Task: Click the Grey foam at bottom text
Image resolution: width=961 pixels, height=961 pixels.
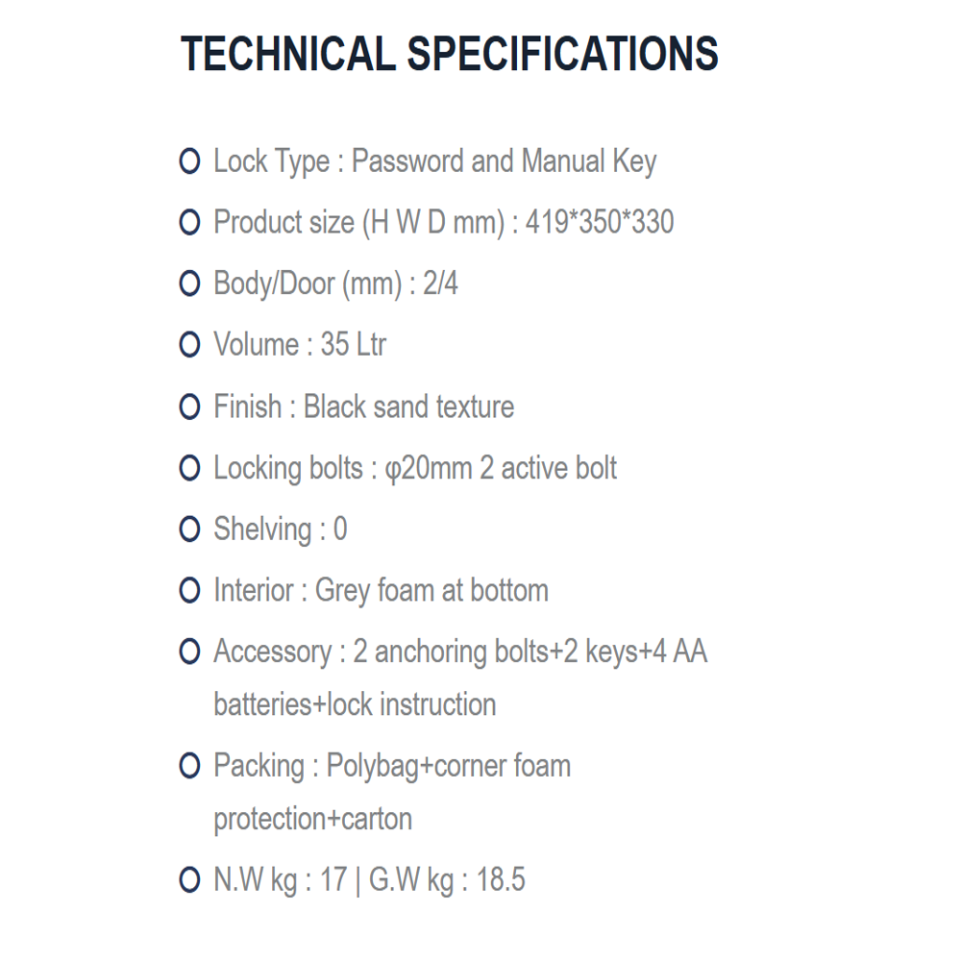Action: point(431,591)
